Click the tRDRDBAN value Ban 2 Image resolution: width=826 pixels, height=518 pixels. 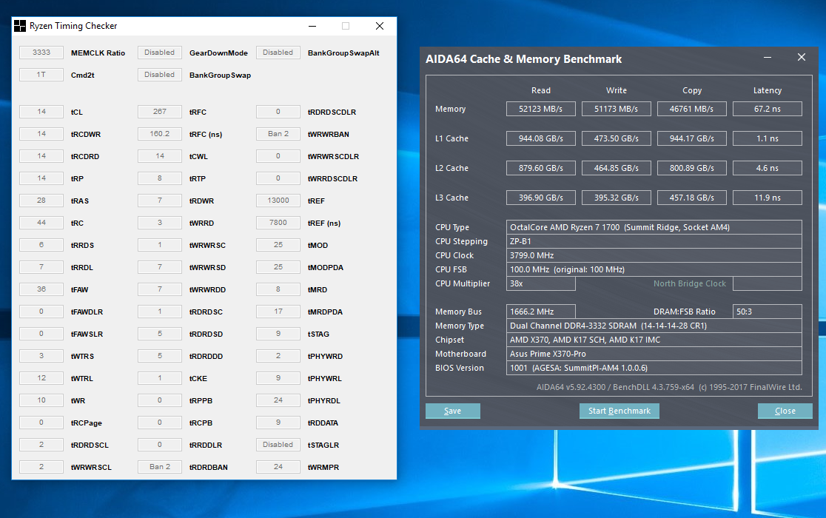click(160, 466)
